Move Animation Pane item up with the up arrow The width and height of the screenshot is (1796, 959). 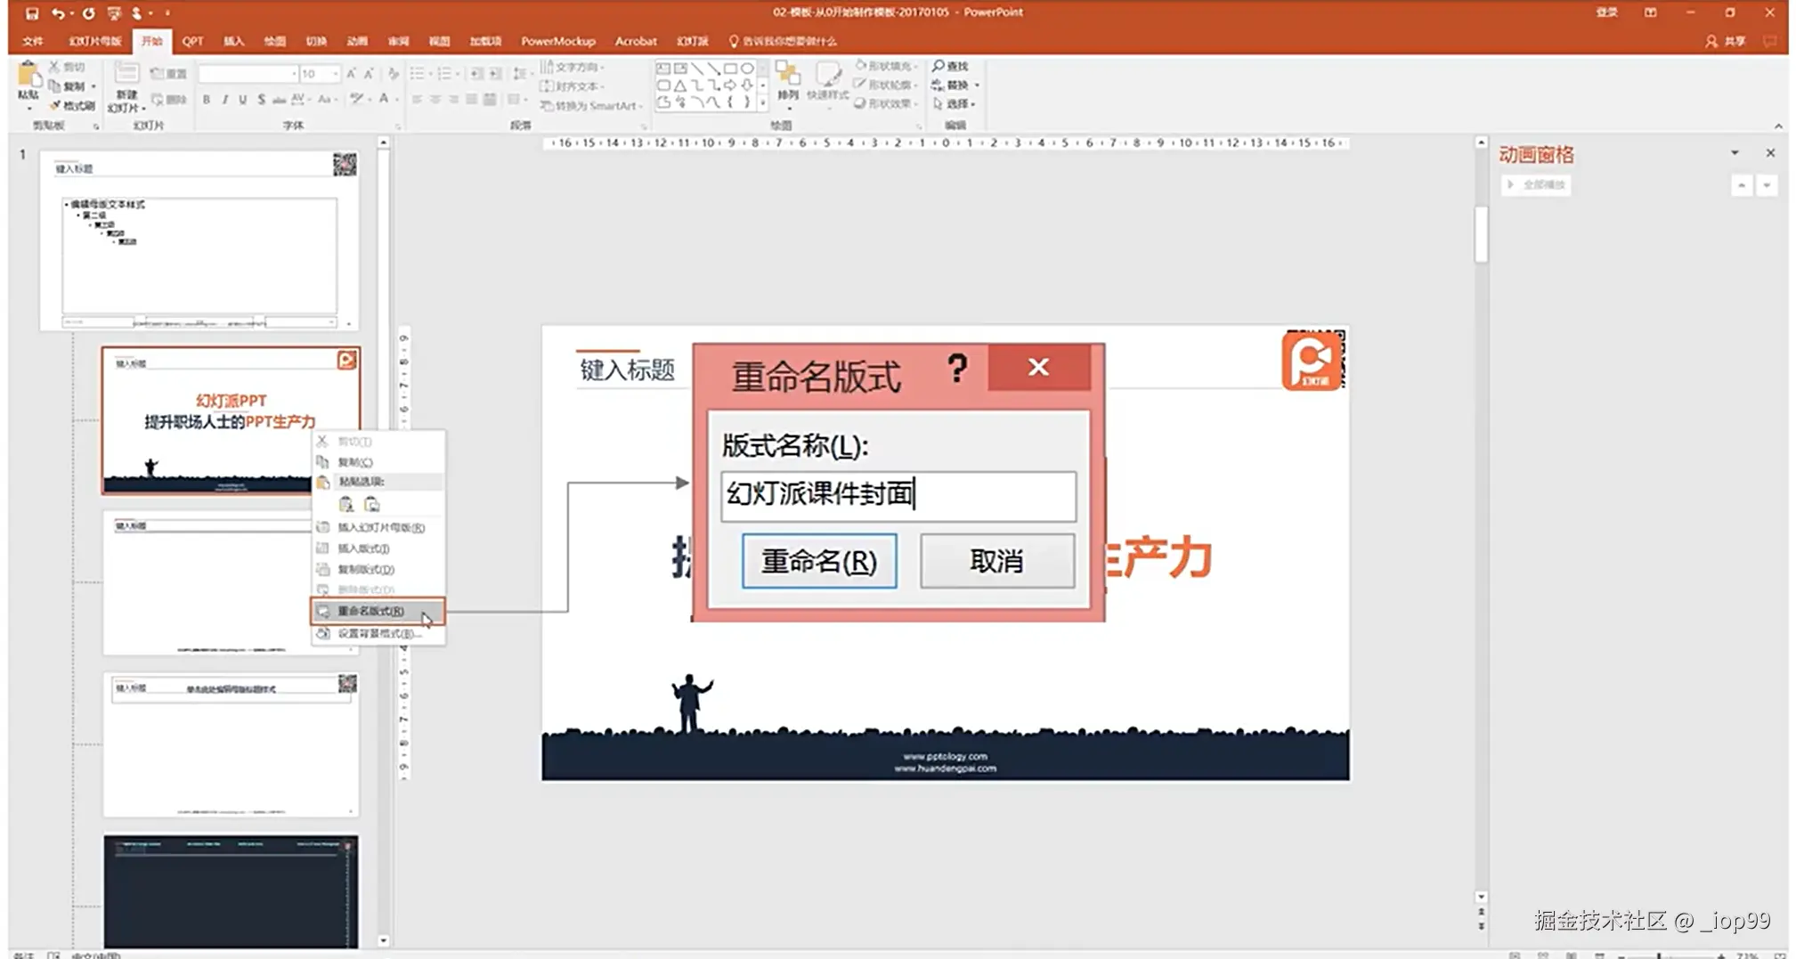click(1742, 185)
